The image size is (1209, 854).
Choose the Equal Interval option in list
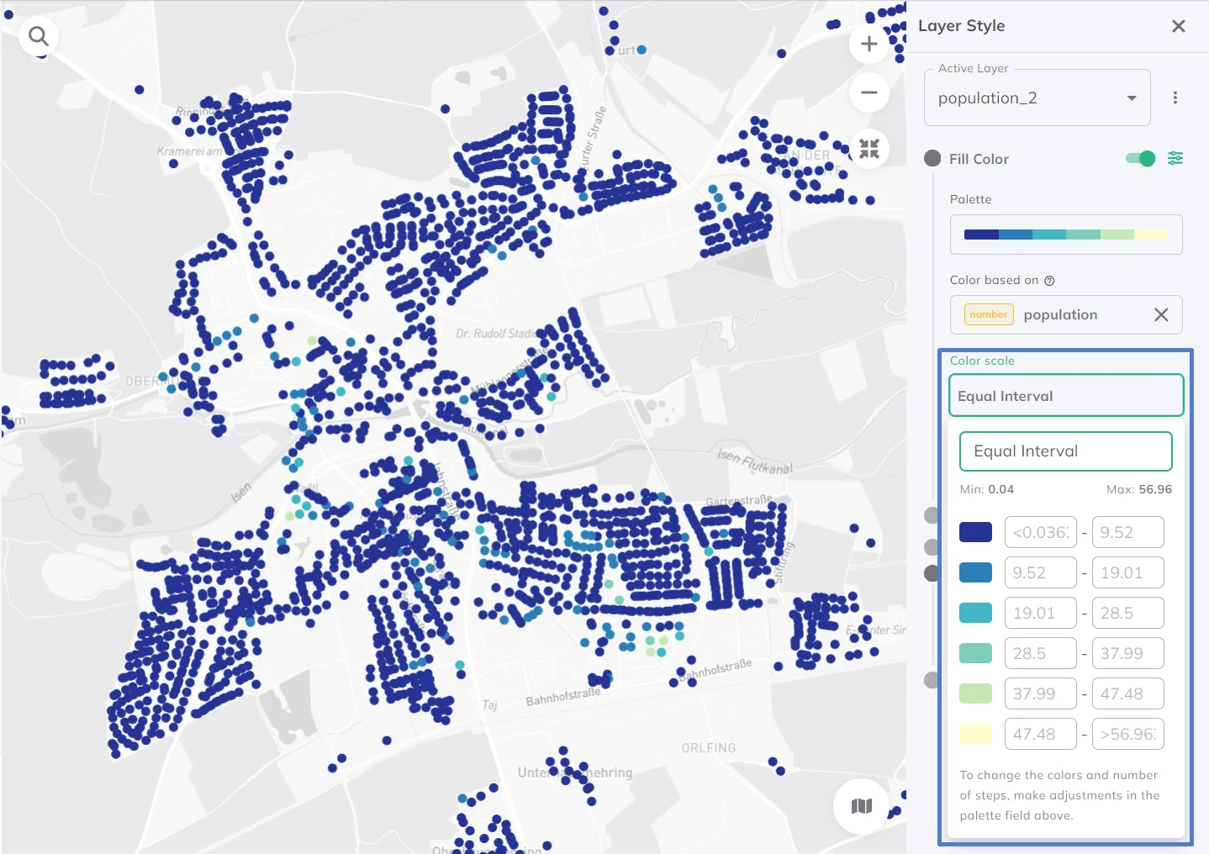[1066, 451]
